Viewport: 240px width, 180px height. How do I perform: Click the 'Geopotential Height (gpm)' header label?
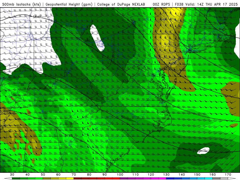point(69,4)
